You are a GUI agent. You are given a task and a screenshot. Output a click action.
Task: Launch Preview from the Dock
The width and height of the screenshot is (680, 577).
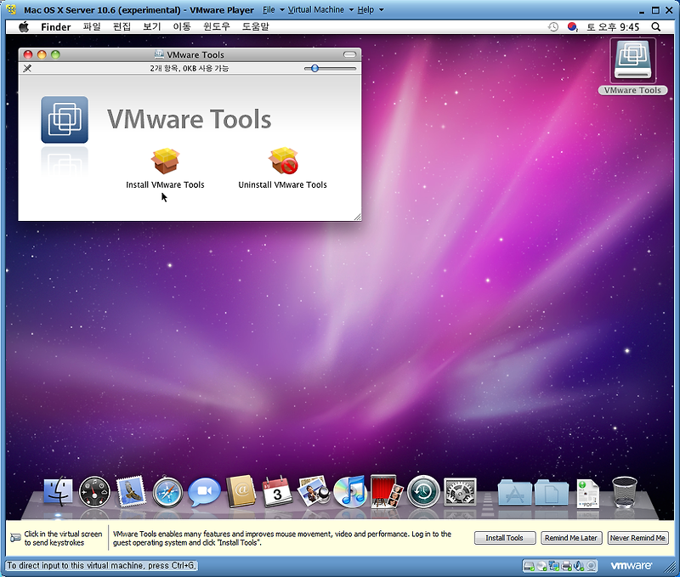[x=314, y=491]
